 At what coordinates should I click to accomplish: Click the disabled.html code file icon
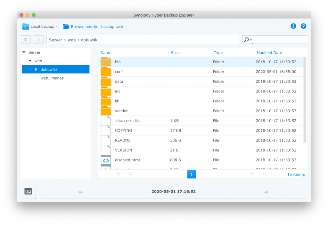[x=106, y=160]
